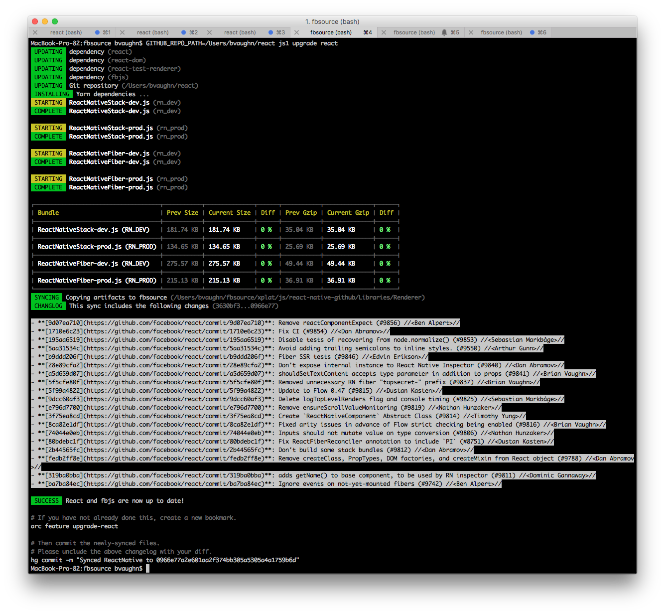Viewport: 665px width, 614px height.
Task: Open the fbsource (bash) tab ⌘5
Action: coord(421,32)
